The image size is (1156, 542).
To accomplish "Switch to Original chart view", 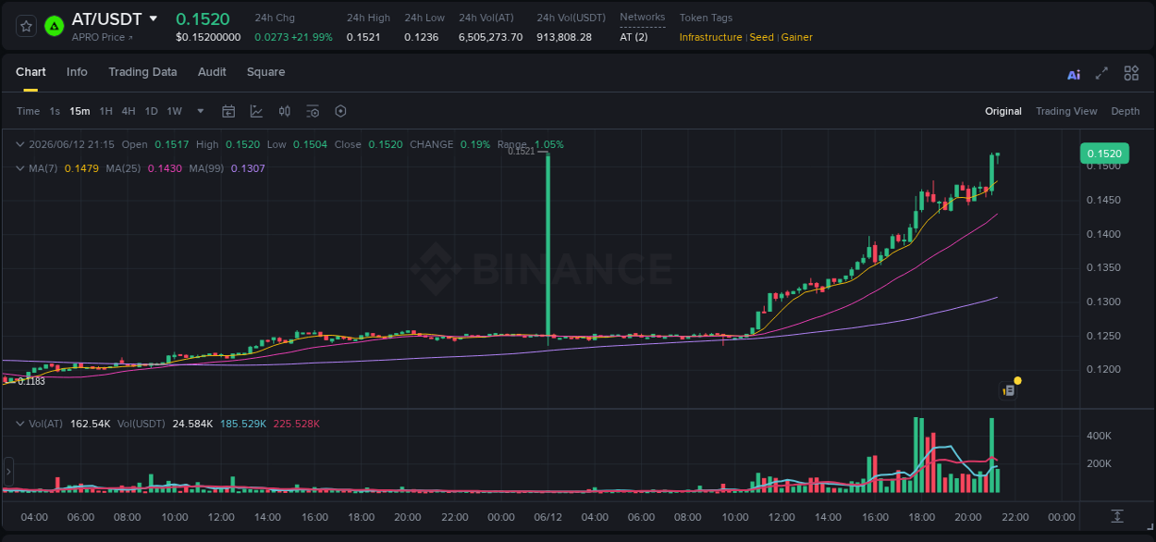I will [1003, 111].
